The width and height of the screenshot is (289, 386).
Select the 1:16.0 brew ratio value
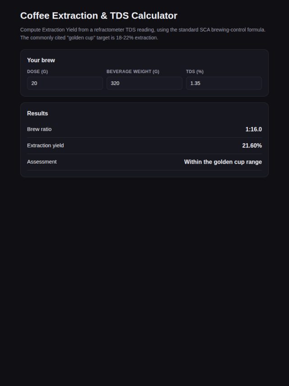coord(254,129)
